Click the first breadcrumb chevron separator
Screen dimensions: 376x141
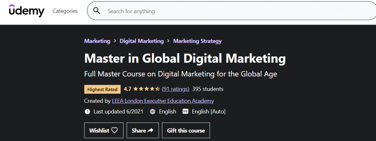[x=115, y=41]
